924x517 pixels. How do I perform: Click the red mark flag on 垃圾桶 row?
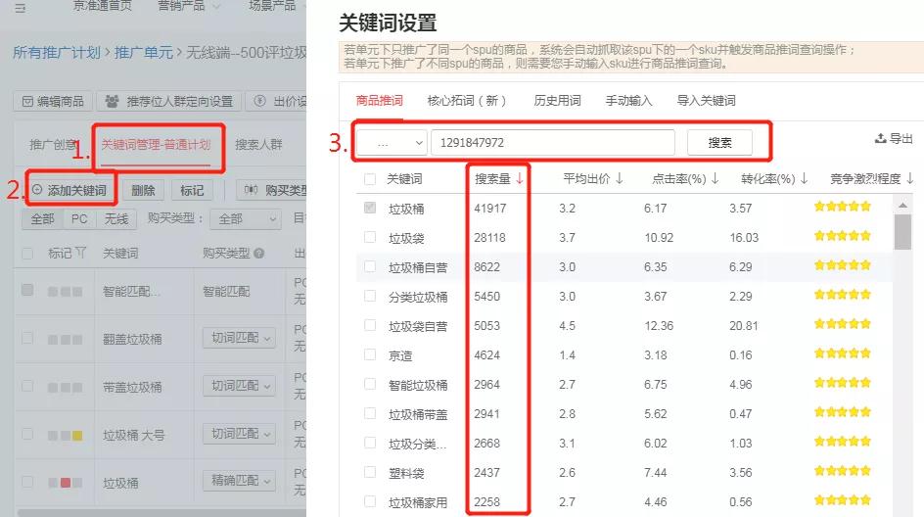66,483
